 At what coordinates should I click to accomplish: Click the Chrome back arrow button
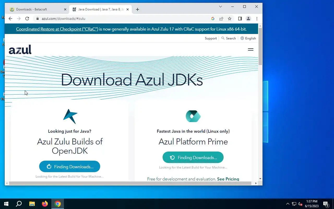pyautogui.click(x=10, y=19)
